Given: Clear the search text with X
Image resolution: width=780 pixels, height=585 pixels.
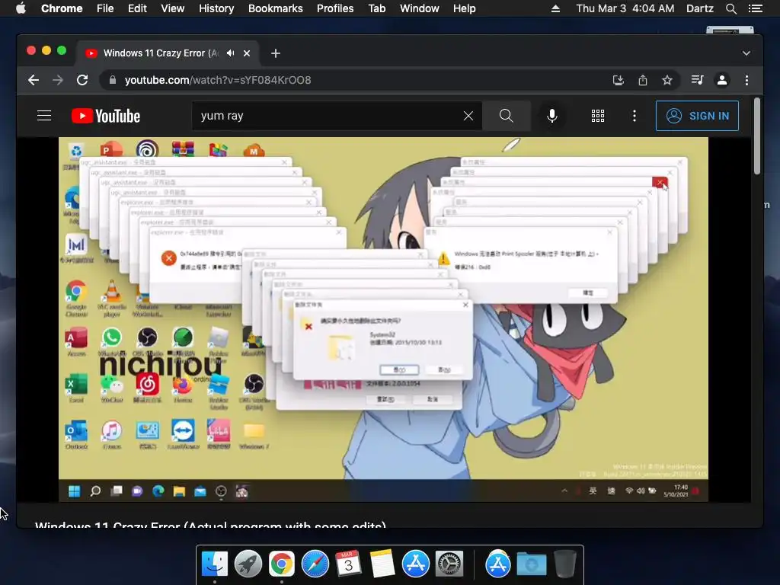Looking at the screenshot, I should pos(468,116).
